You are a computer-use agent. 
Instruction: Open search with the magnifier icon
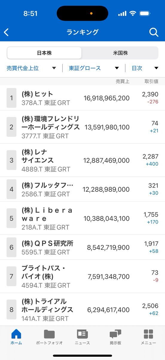pyautogui.click(x=154, y=32)
